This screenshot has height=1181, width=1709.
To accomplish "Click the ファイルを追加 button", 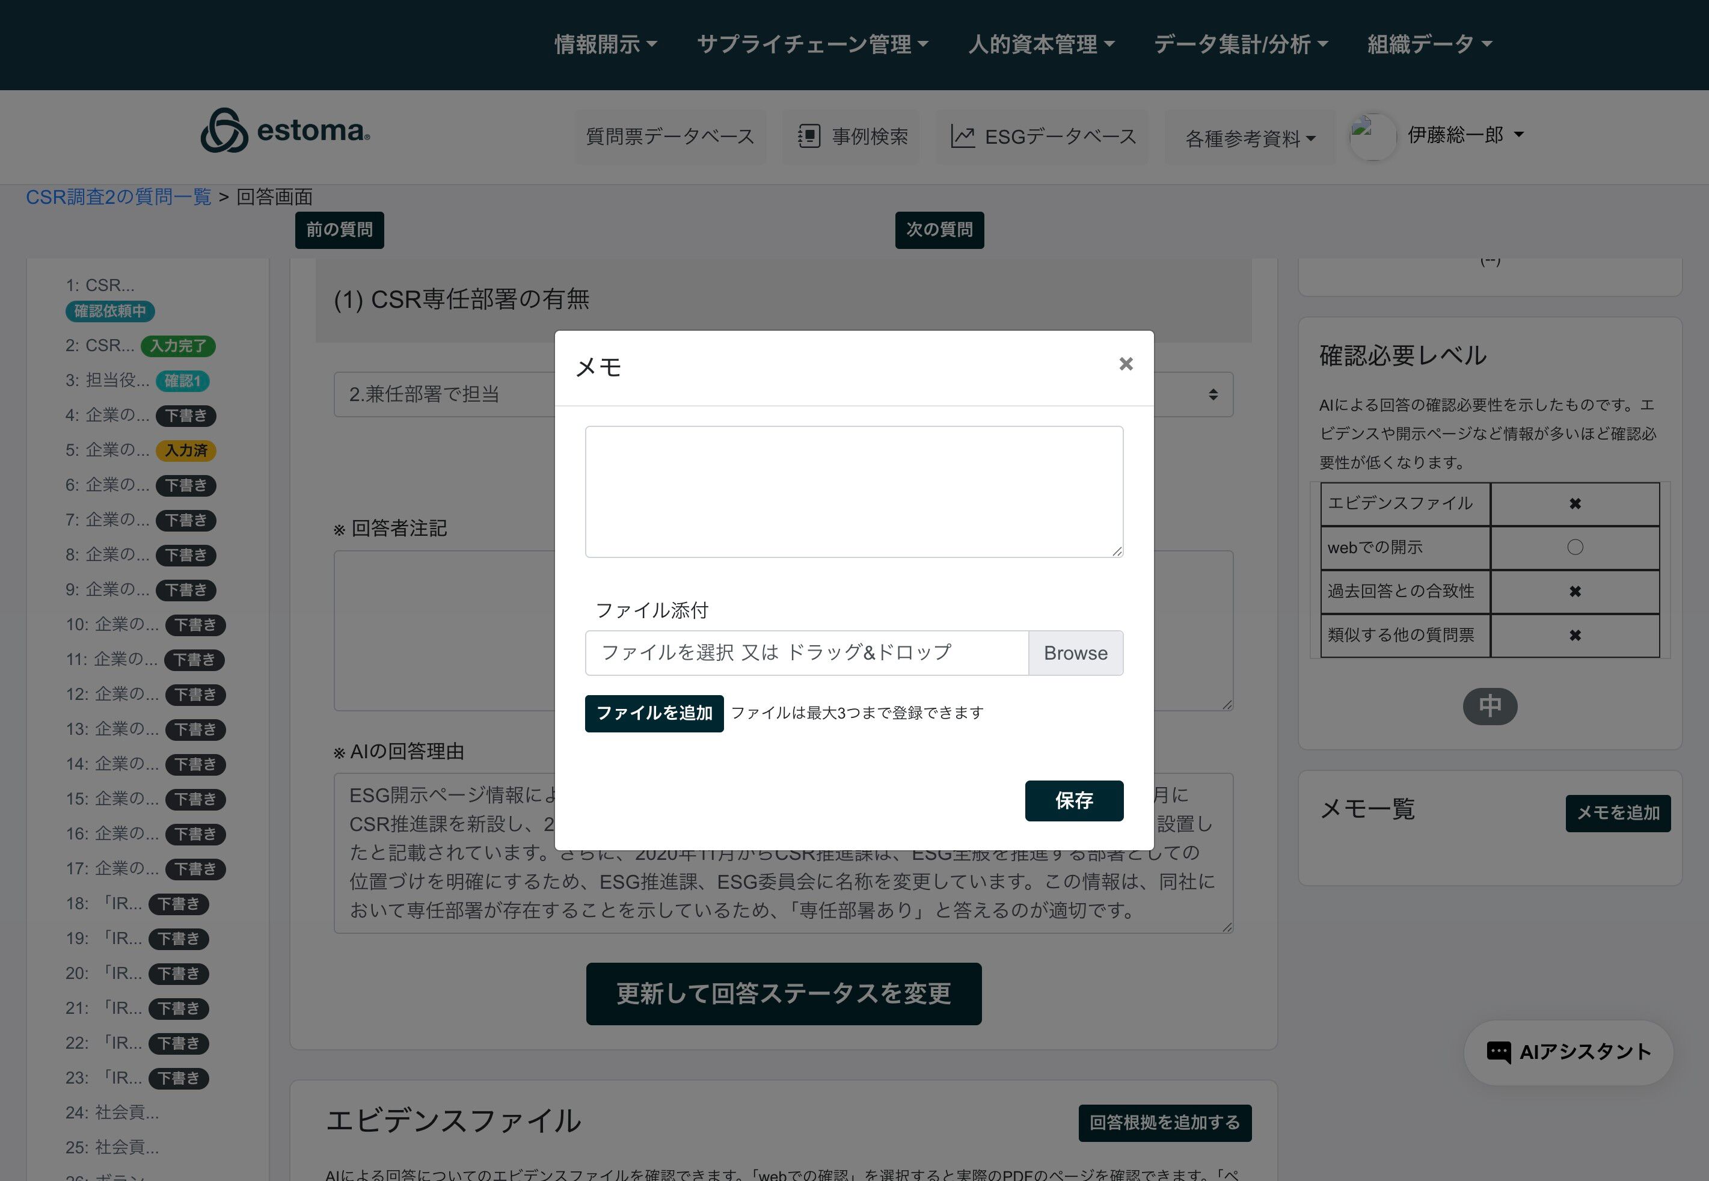I will click(654, 713).
